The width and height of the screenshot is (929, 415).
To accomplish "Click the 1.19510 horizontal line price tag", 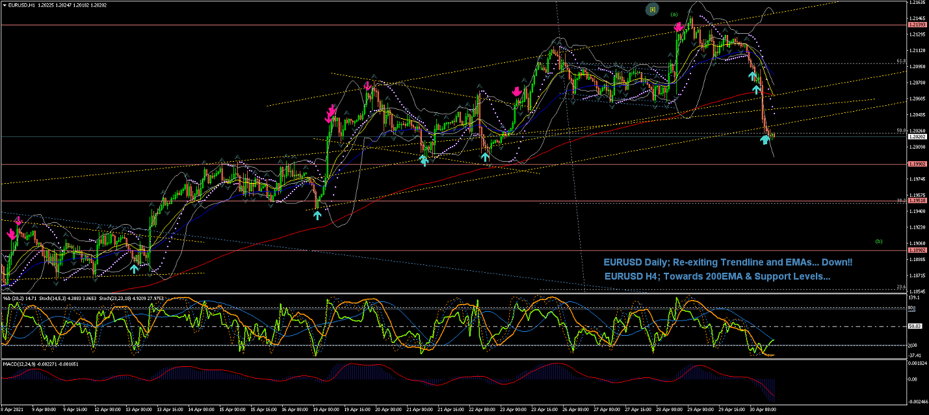I will (917, 201).
